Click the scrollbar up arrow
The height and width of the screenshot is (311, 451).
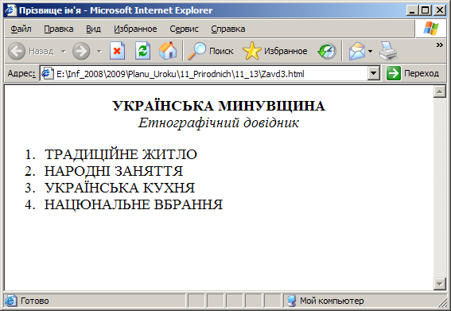click(440, 91)
